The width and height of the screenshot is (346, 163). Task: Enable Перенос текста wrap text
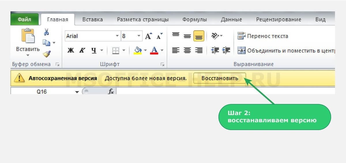(x=263, y=36)
